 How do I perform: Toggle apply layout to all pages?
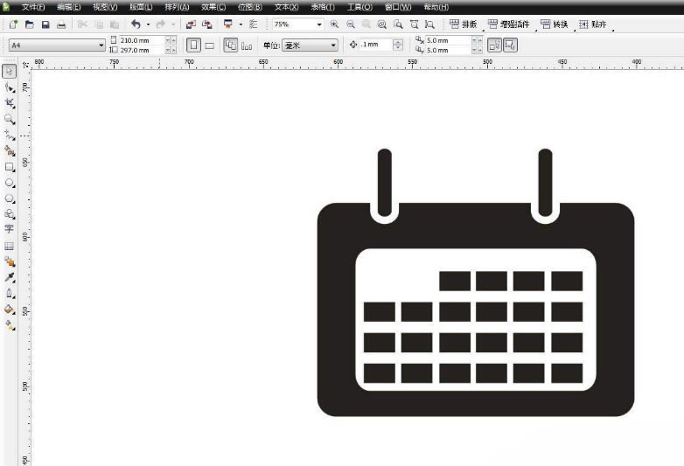[230, 45]
